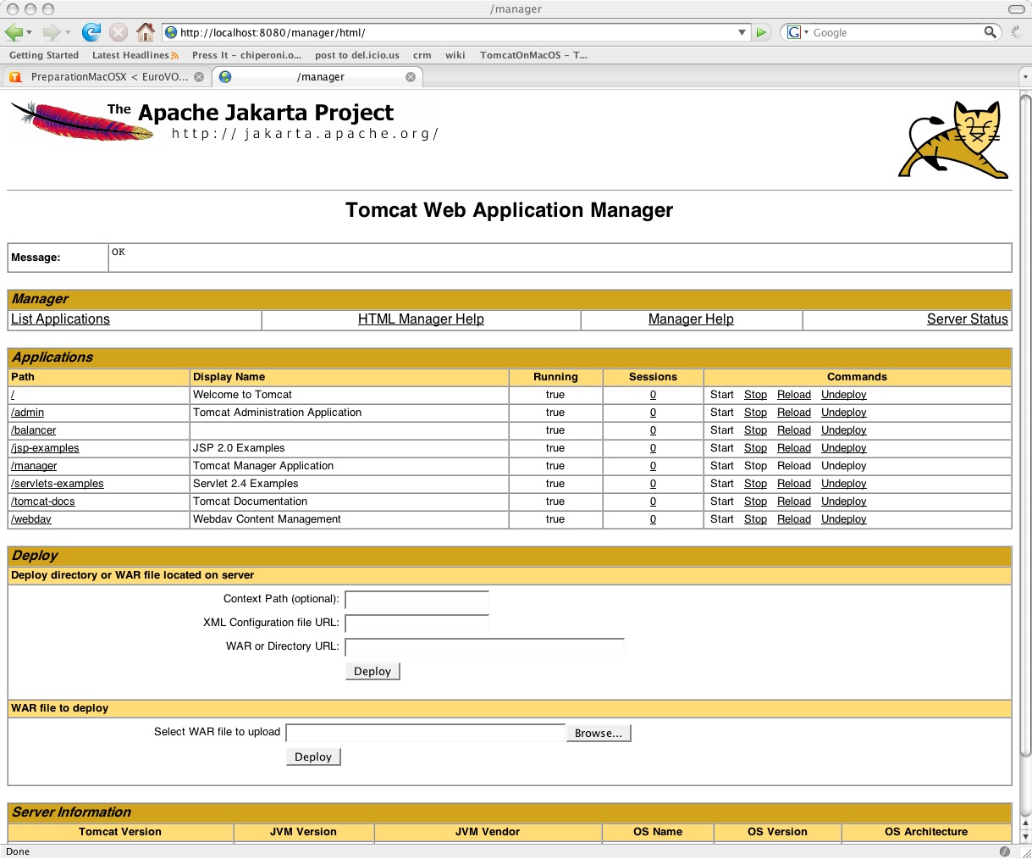The height and width of the screenshot is (859, 1032).
Task: Reload the current page
Action: (91, 32)
